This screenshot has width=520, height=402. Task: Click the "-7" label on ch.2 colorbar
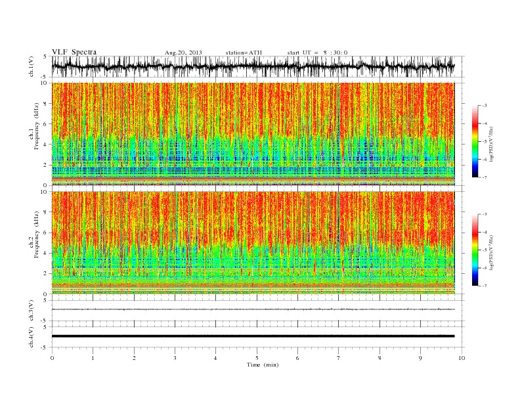485,286
